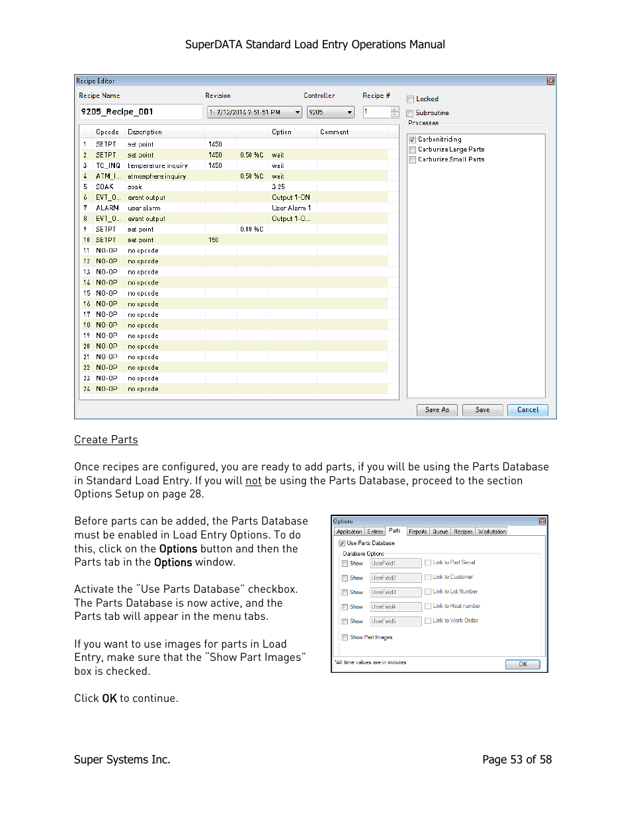Enable Show checkbox for UserField4
The width and height of the screenshot is (631, 817).
345,607
